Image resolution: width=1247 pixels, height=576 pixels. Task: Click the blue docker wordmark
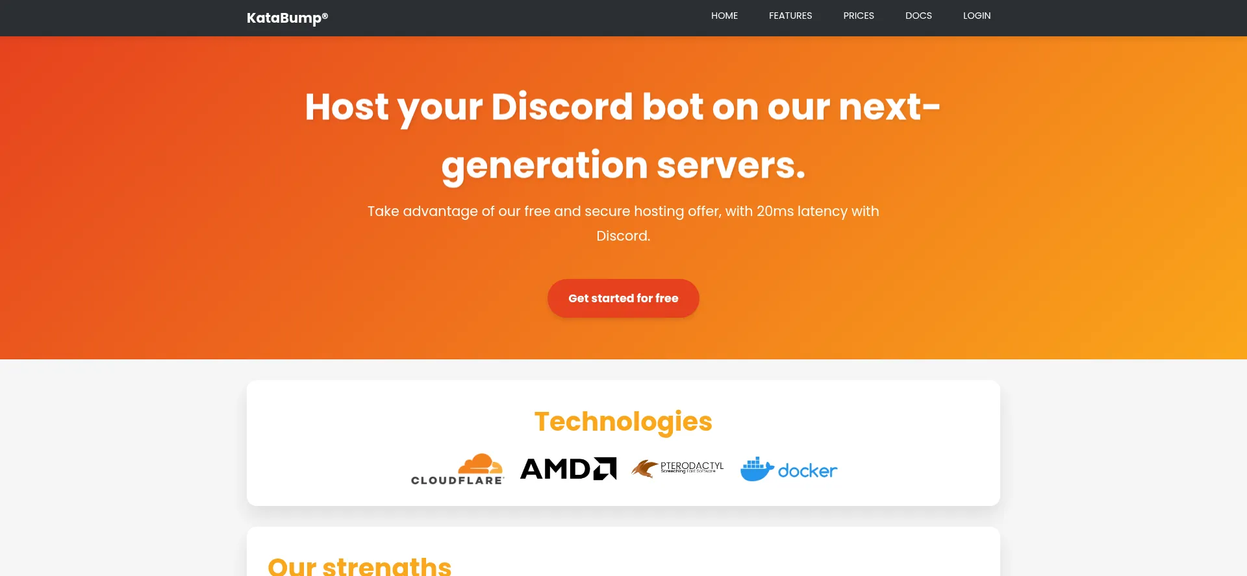tap(808, 470)
